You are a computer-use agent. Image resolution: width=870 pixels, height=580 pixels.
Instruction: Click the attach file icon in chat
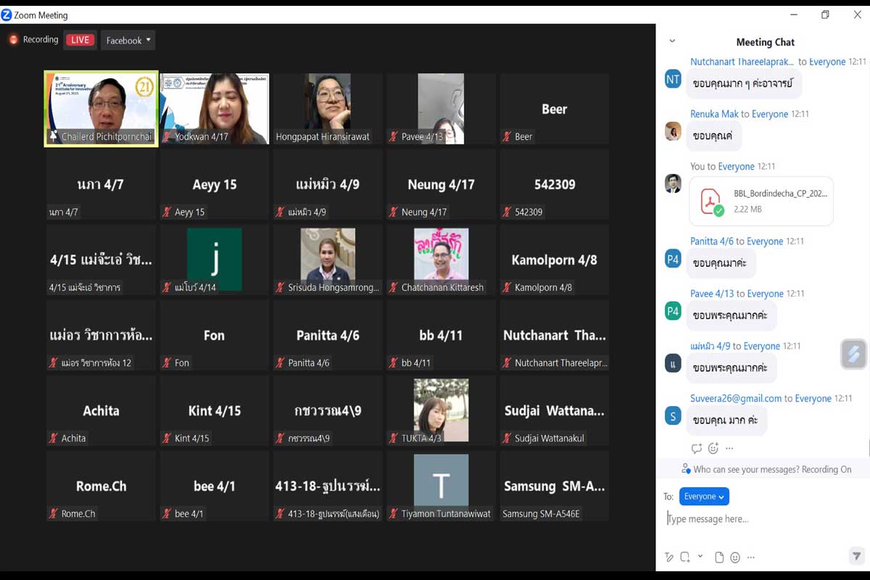[719, 558]
